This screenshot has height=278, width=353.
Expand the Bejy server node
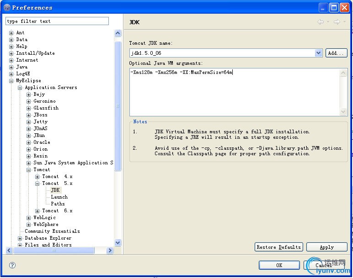(29, 94)
